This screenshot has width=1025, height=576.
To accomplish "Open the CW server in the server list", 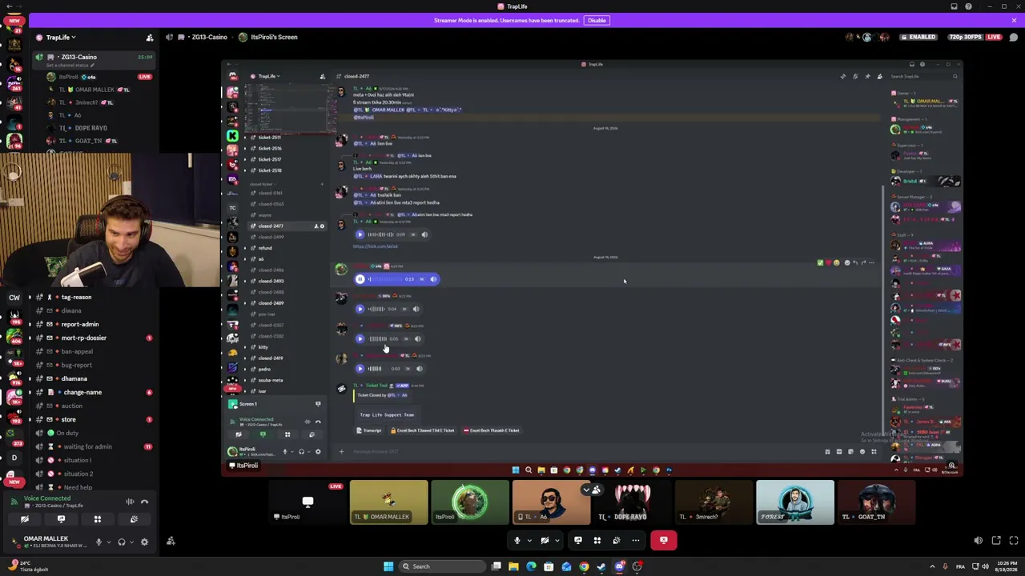I will point(14,298).
